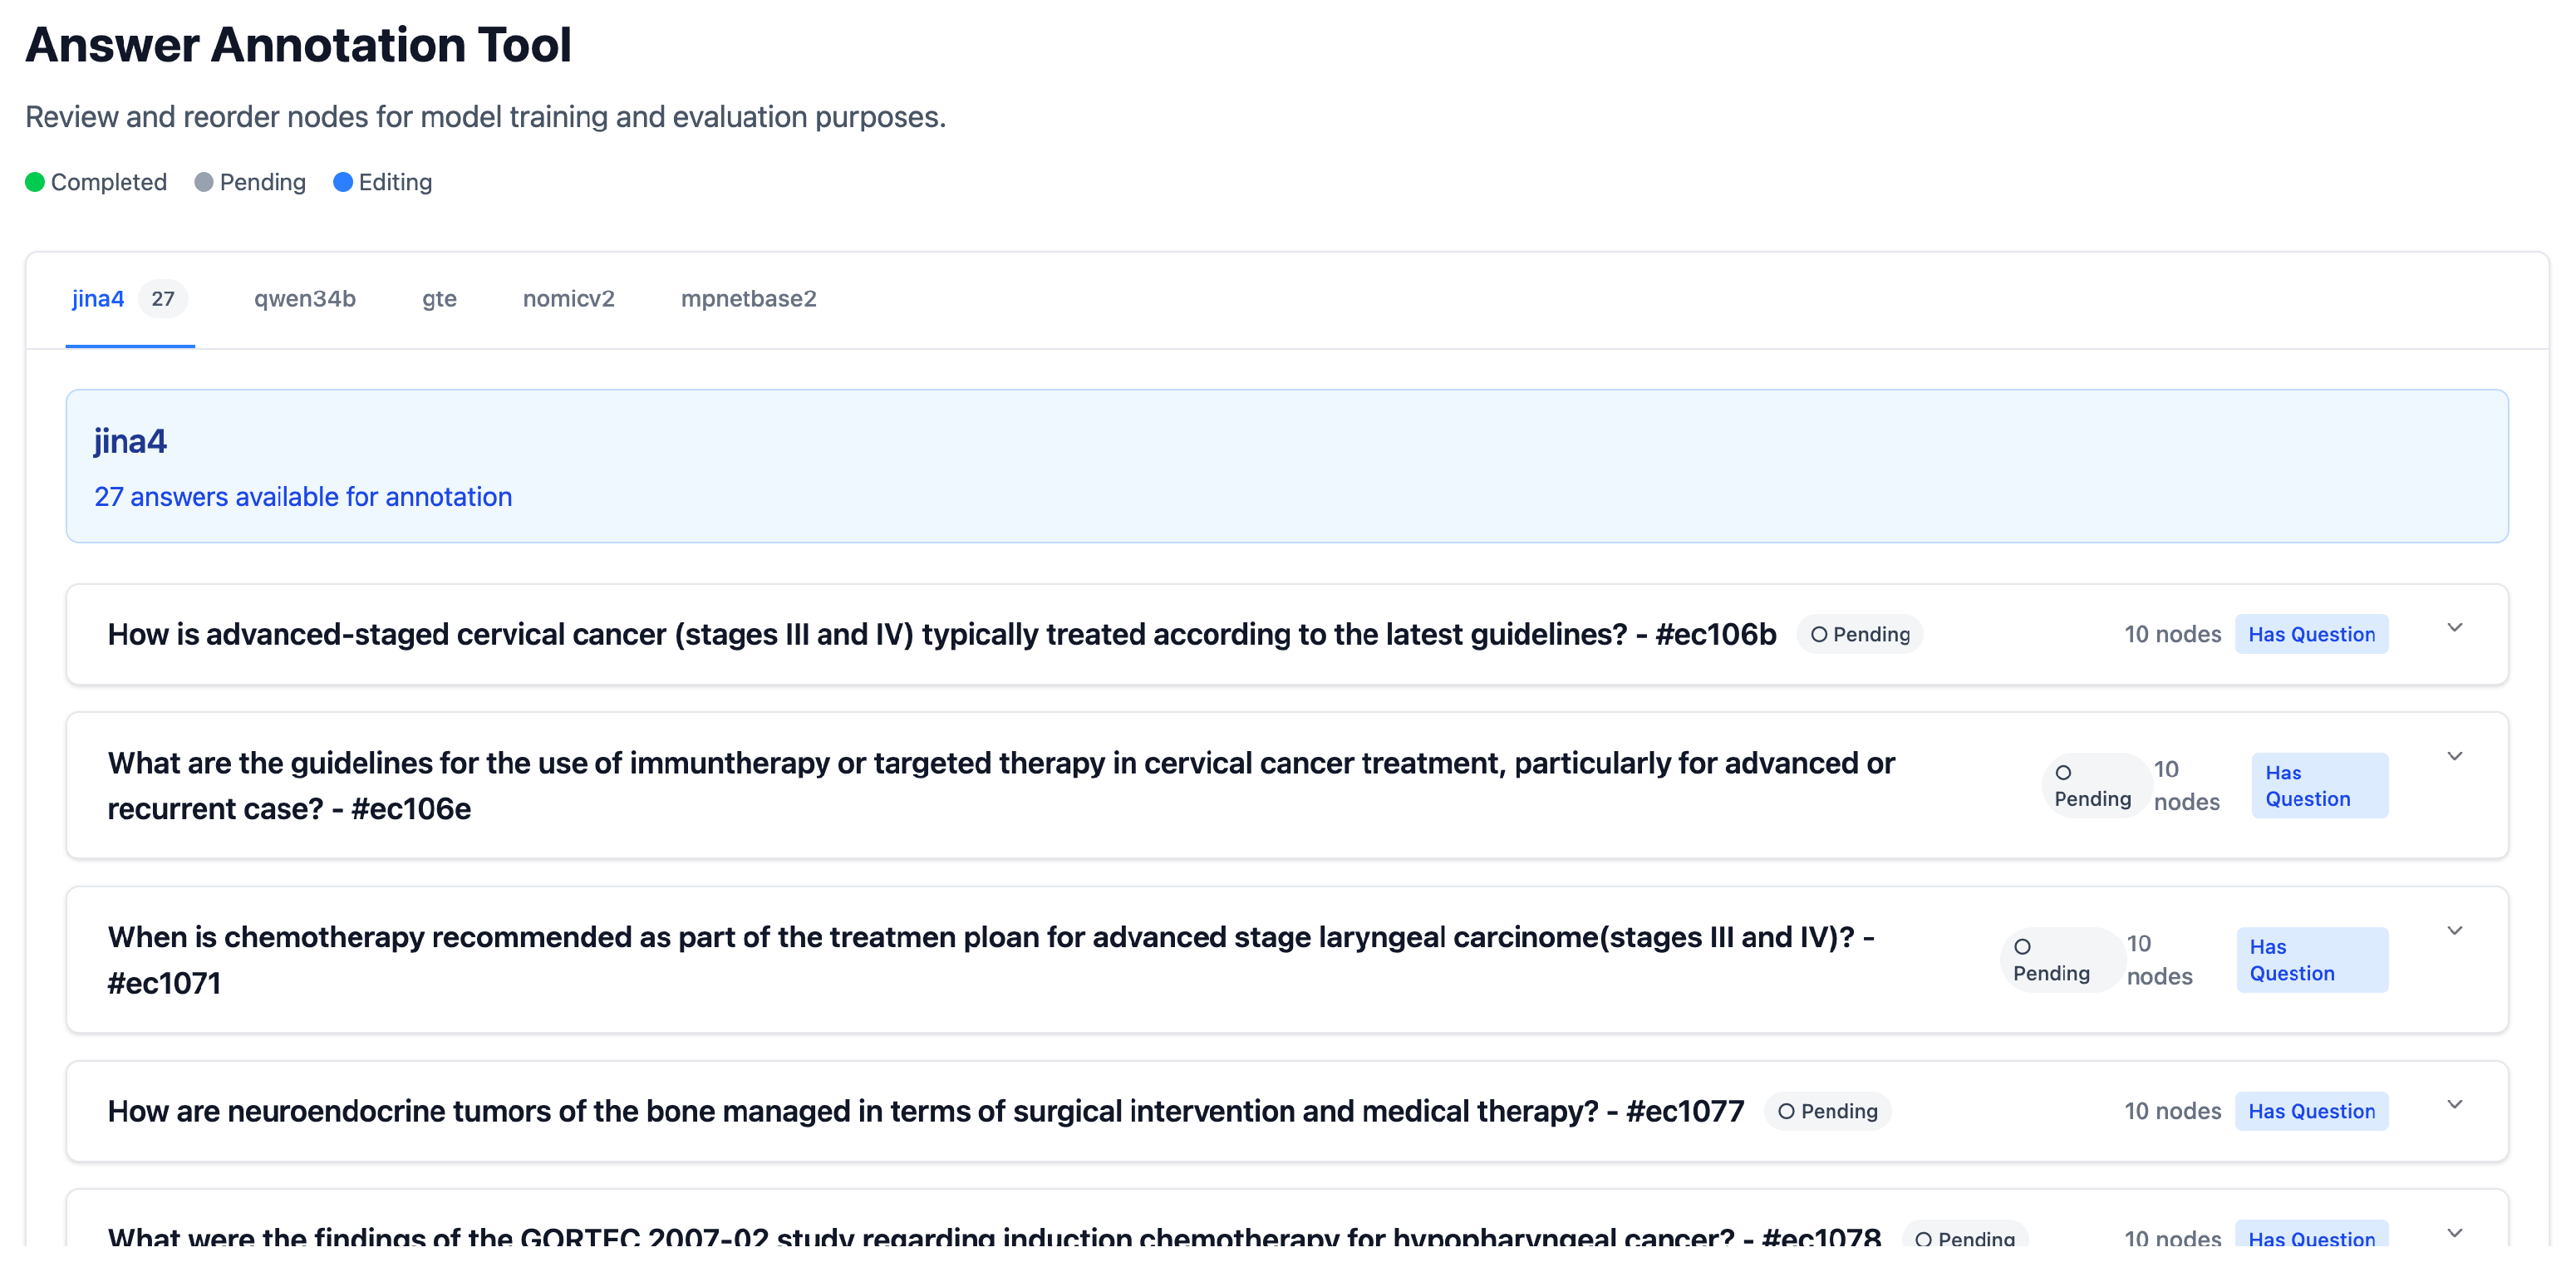Switch to mpnetbase2 tab
The image size is (2576, 1272).
748,299
